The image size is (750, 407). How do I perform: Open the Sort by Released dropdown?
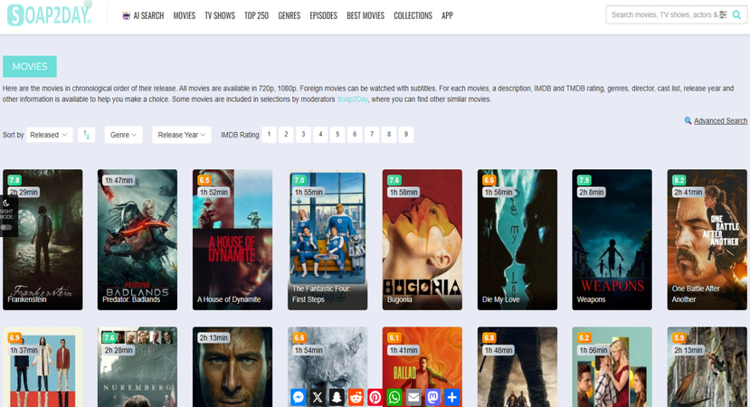coord(49,135)
